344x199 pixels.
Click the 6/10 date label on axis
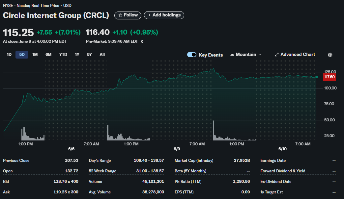282,149
